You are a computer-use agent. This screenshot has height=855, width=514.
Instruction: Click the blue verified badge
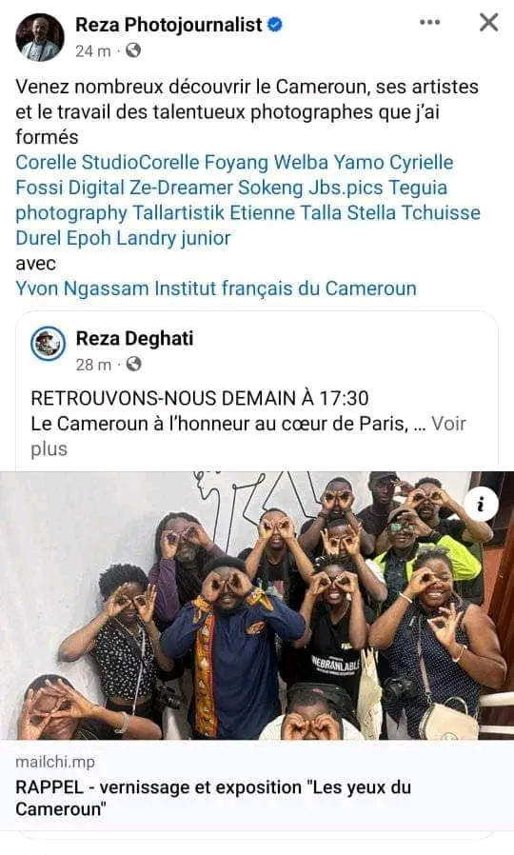coord(276,24)
